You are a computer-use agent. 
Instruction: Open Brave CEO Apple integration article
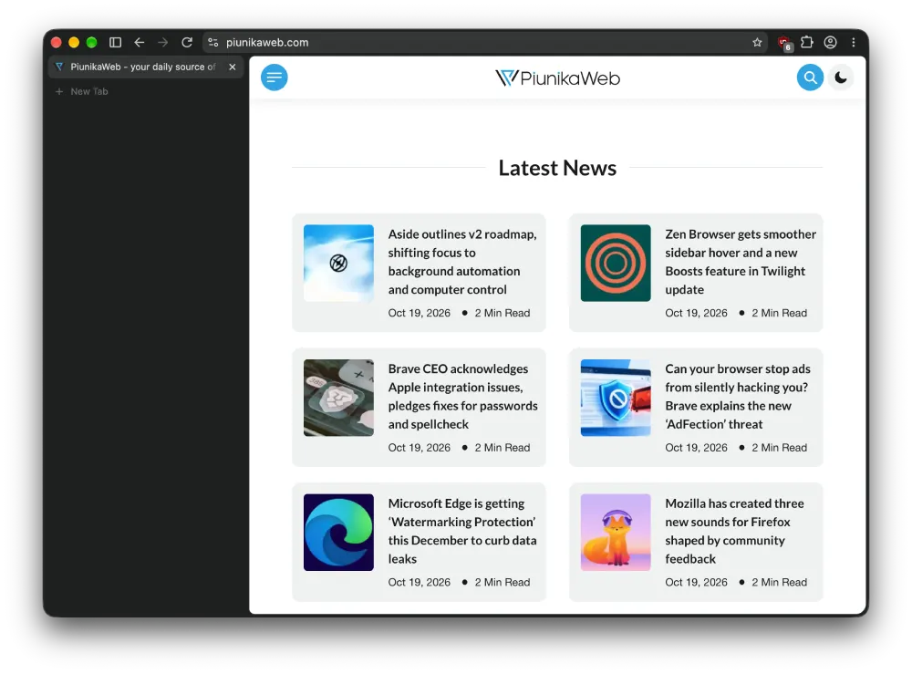pyautogui.click(x=463, y=396)
